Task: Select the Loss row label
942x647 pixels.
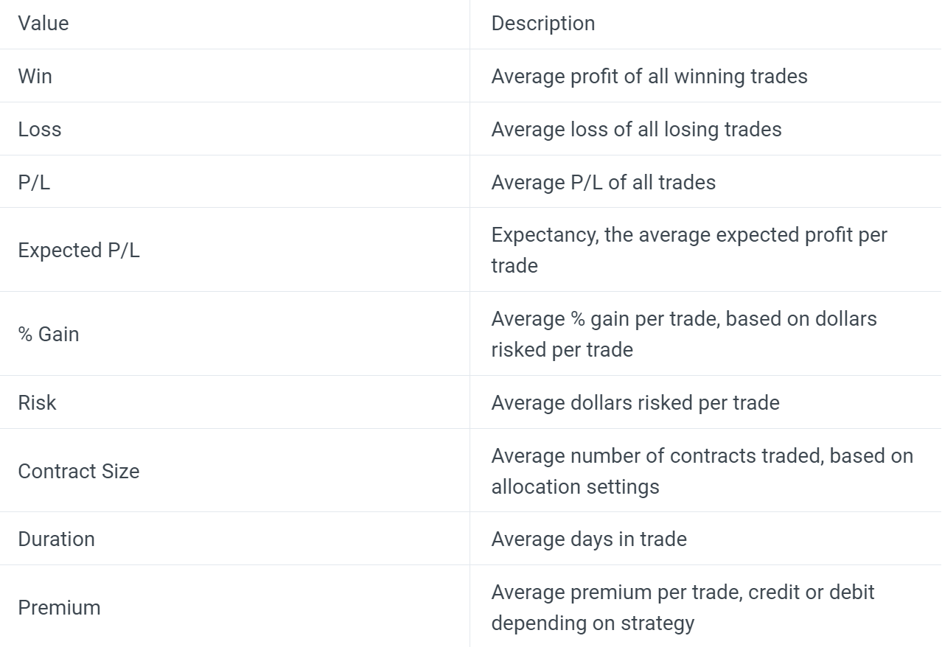Action: (x=40, y=129)
